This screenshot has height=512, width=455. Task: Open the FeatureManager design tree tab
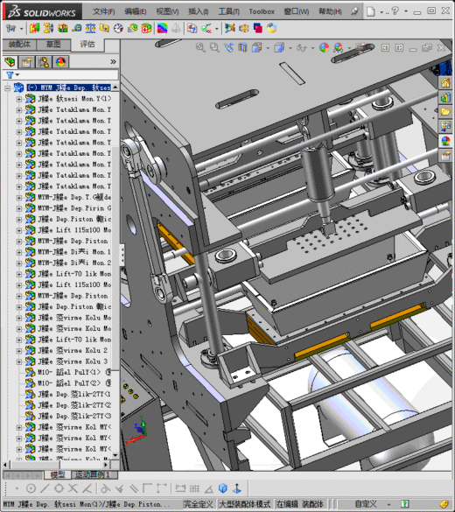coord(10,62)
